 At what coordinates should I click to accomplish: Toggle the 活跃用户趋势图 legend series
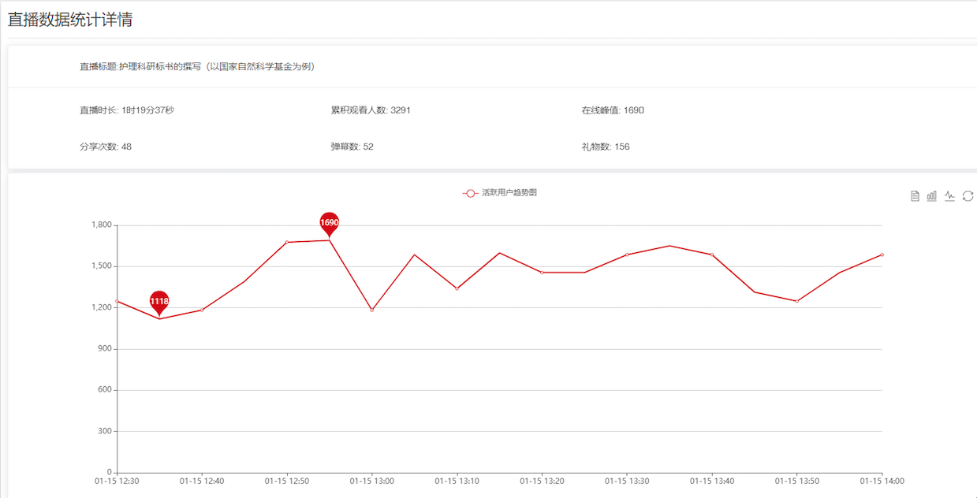click(499, 193)
